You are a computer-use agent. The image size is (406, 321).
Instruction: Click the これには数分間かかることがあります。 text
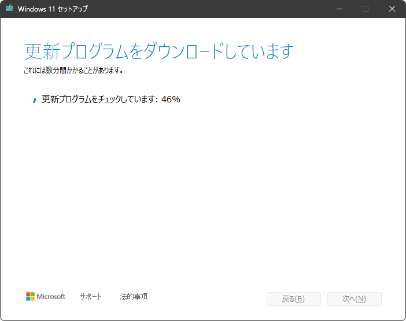click(73, 70)
